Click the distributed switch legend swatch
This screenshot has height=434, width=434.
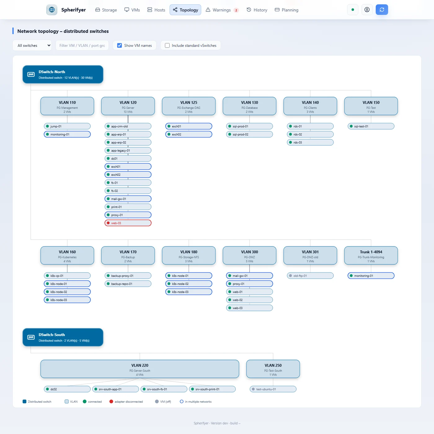click(x=24, y=401)
